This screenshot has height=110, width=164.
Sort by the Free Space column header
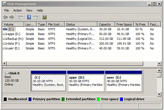pos(124,24)
